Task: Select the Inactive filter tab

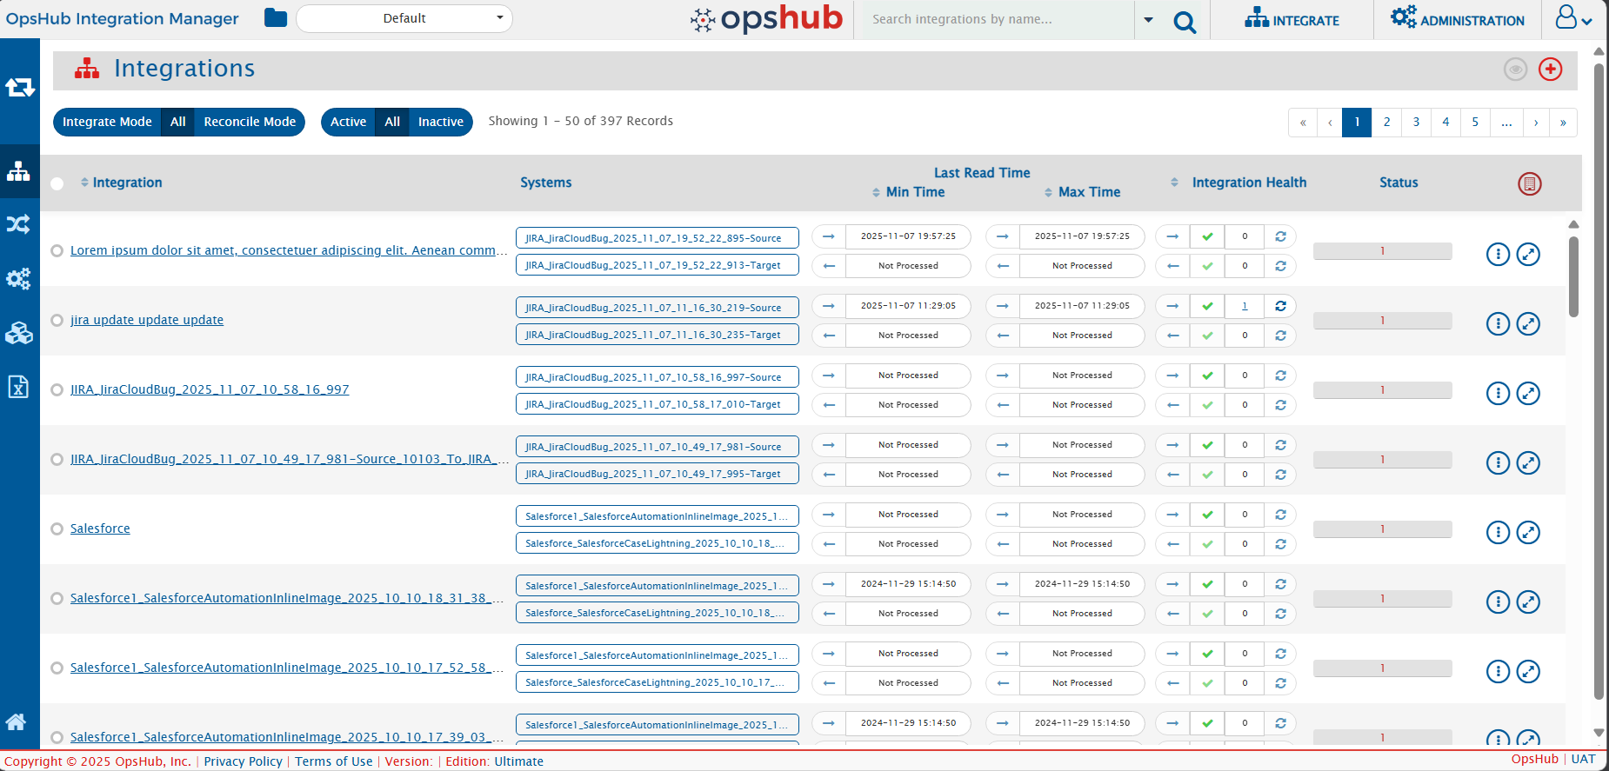Action: tap(440, 122)
